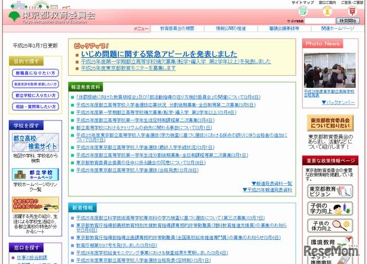Open the 環境教育 policy button
This screenshot has width=367, height=264.
tap(330, 243)
